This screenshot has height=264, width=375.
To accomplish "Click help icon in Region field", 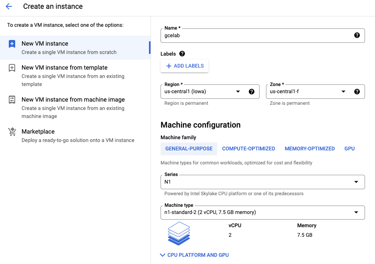I will pyautogui.click(x=252, y=92).
